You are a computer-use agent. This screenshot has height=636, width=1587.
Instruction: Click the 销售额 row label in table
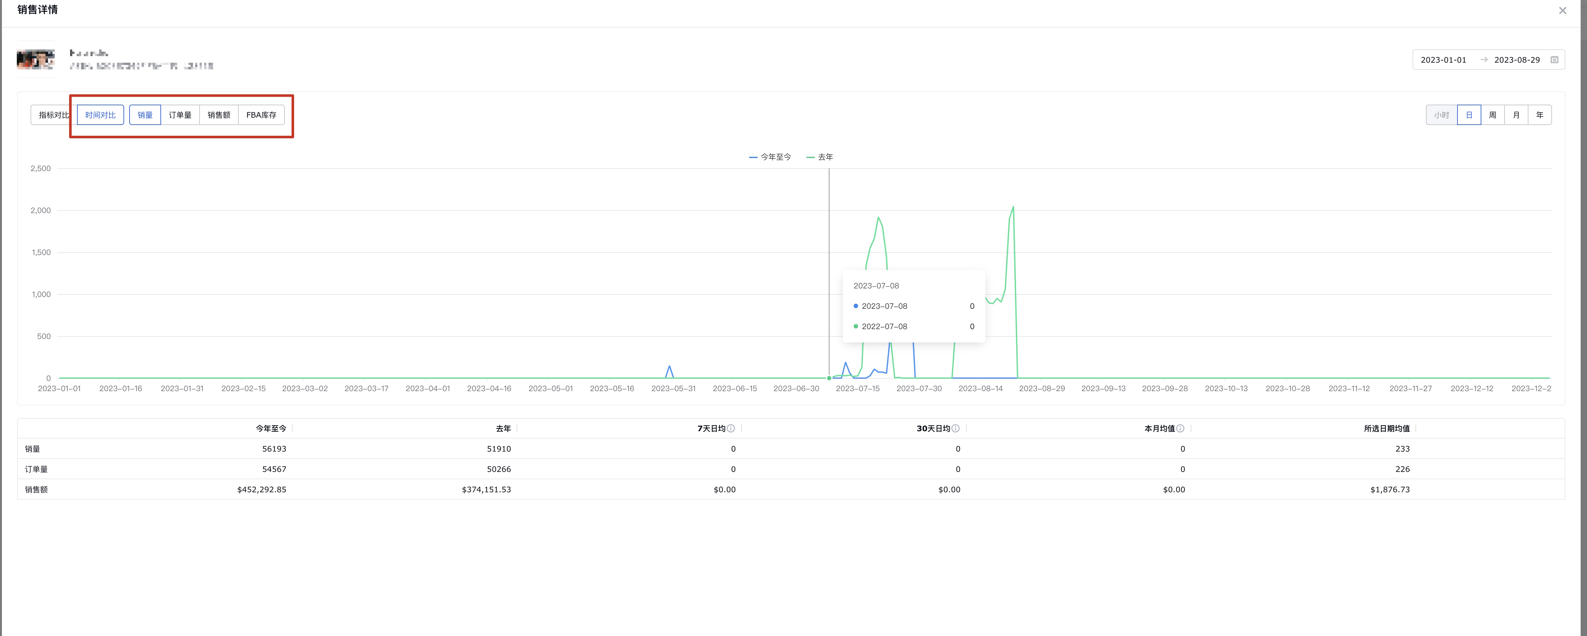(36, 489)
